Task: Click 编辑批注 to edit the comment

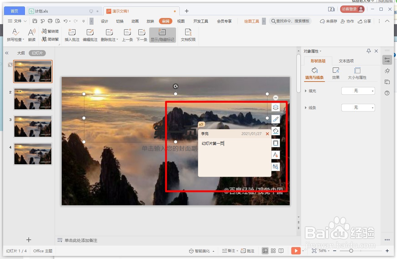Action: [x=90, y=35]
